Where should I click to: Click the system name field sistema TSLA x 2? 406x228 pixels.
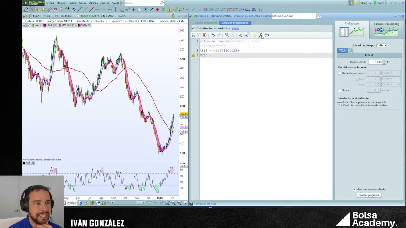pyautogui.click(x=294, y=16)
